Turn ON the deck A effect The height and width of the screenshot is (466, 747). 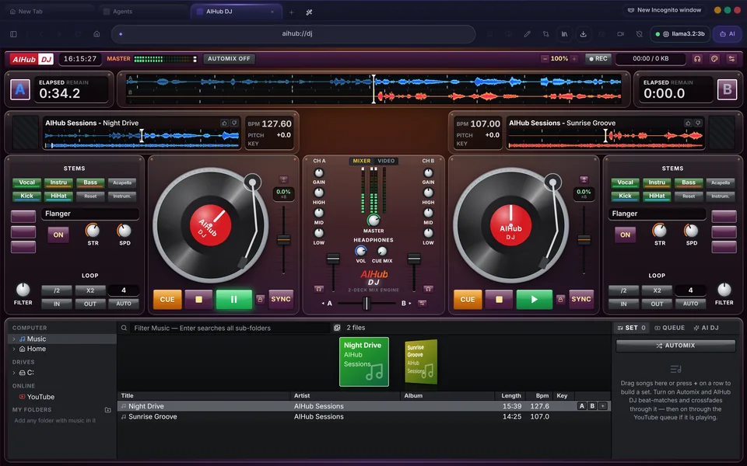58,235
